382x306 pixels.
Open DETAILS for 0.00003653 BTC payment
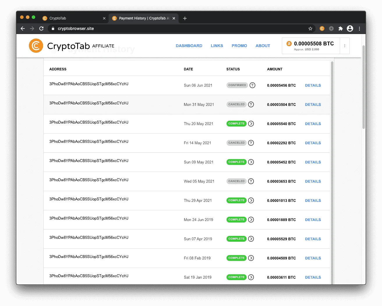pyautogui.click(x=313, y=181)
